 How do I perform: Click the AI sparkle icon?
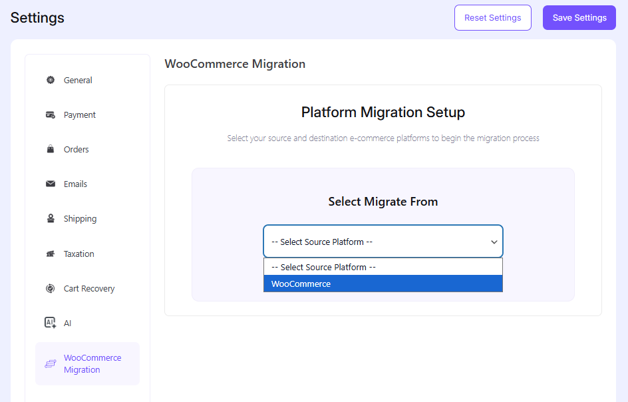click(51, 323)
